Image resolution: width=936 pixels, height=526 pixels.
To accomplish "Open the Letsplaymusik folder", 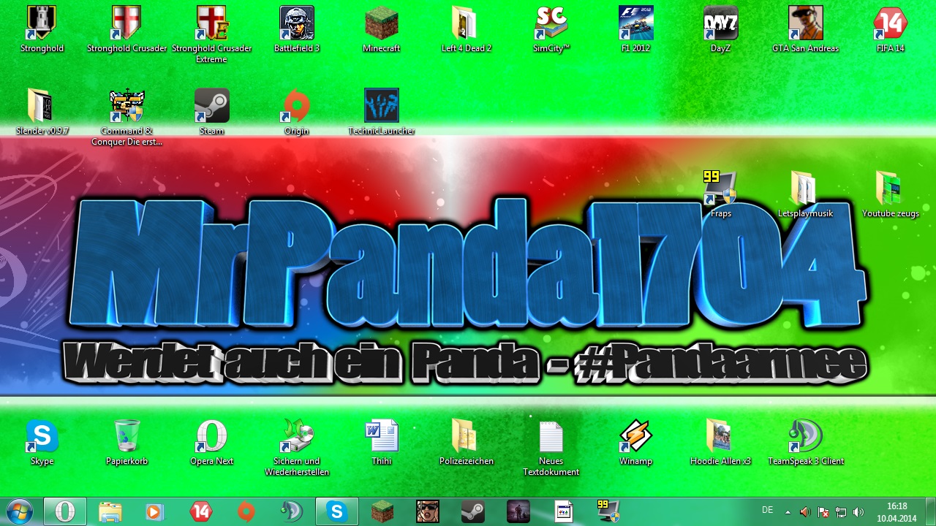I will [x=805, y=190].
